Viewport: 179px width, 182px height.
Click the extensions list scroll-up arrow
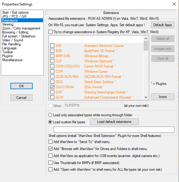[146, 38]
